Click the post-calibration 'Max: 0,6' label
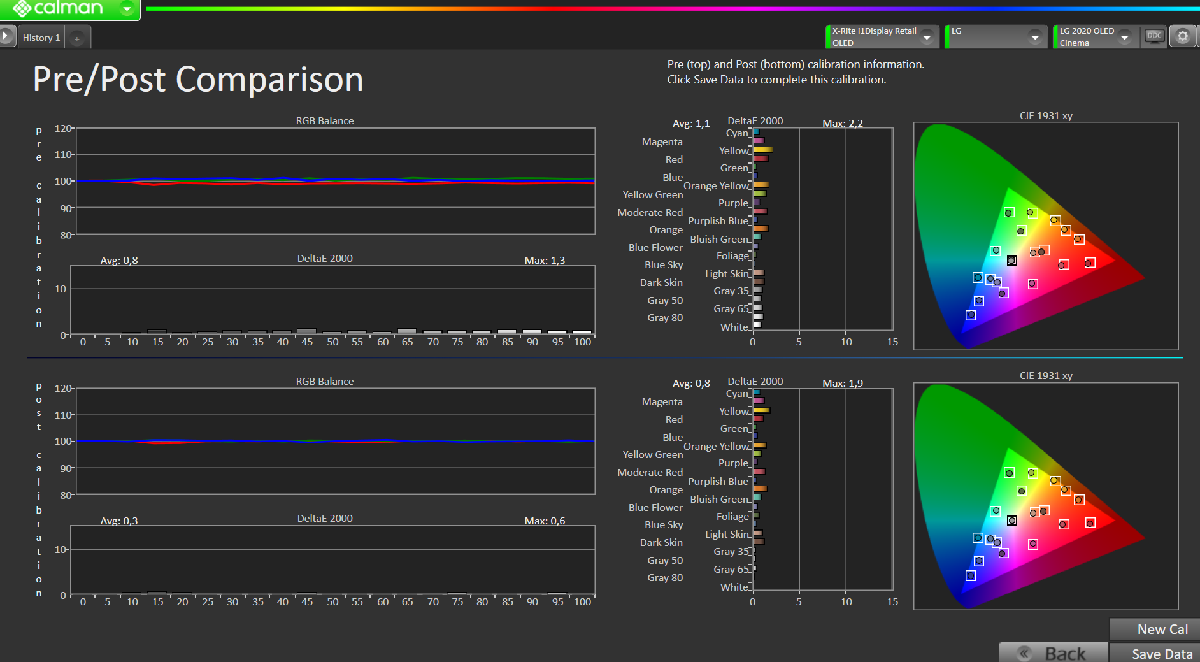Viewport: 1200px width, 662px height. [x=545, y=521]
